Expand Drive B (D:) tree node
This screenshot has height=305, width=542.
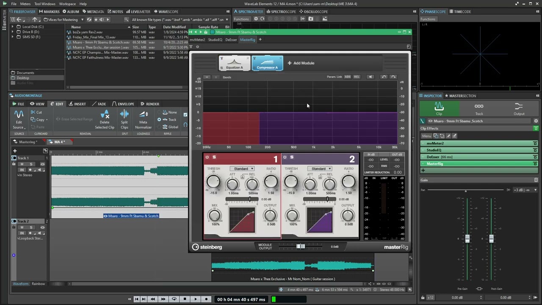[13, 32]
